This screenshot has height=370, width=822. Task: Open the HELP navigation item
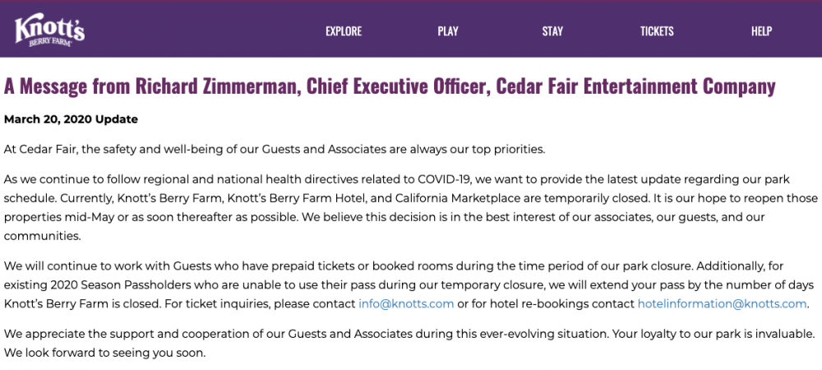point(761,31)
